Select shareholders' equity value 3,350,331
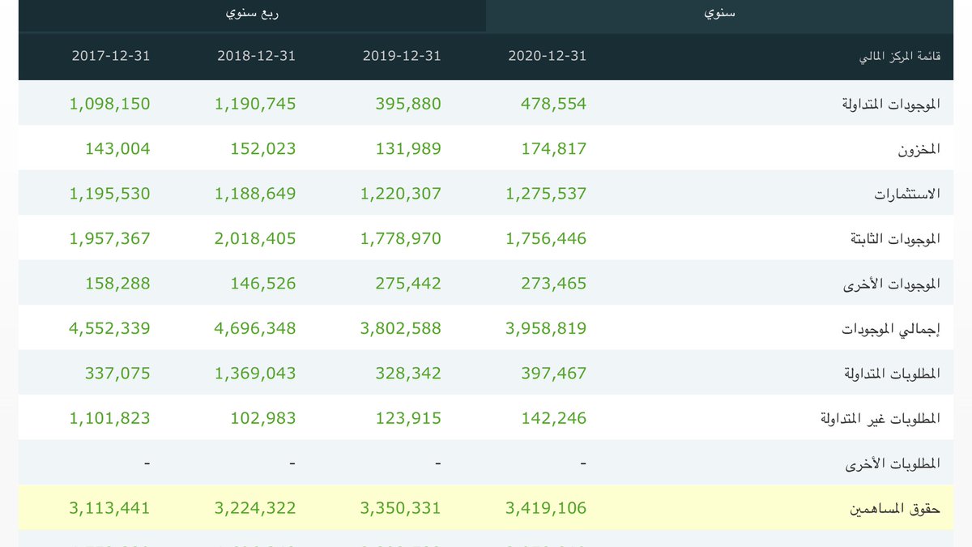The width and height of the screenshot is (972, 547). point(401,509)
